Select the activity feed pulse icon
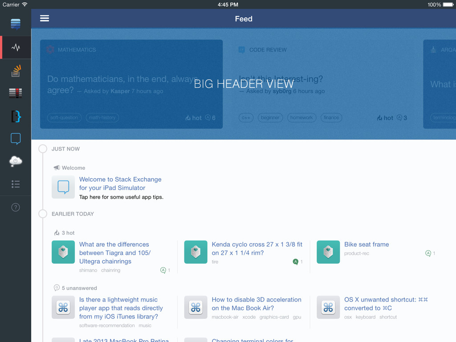Image resolution: width=456 pixels, height=342 pixels. click(x=16, y=47)
